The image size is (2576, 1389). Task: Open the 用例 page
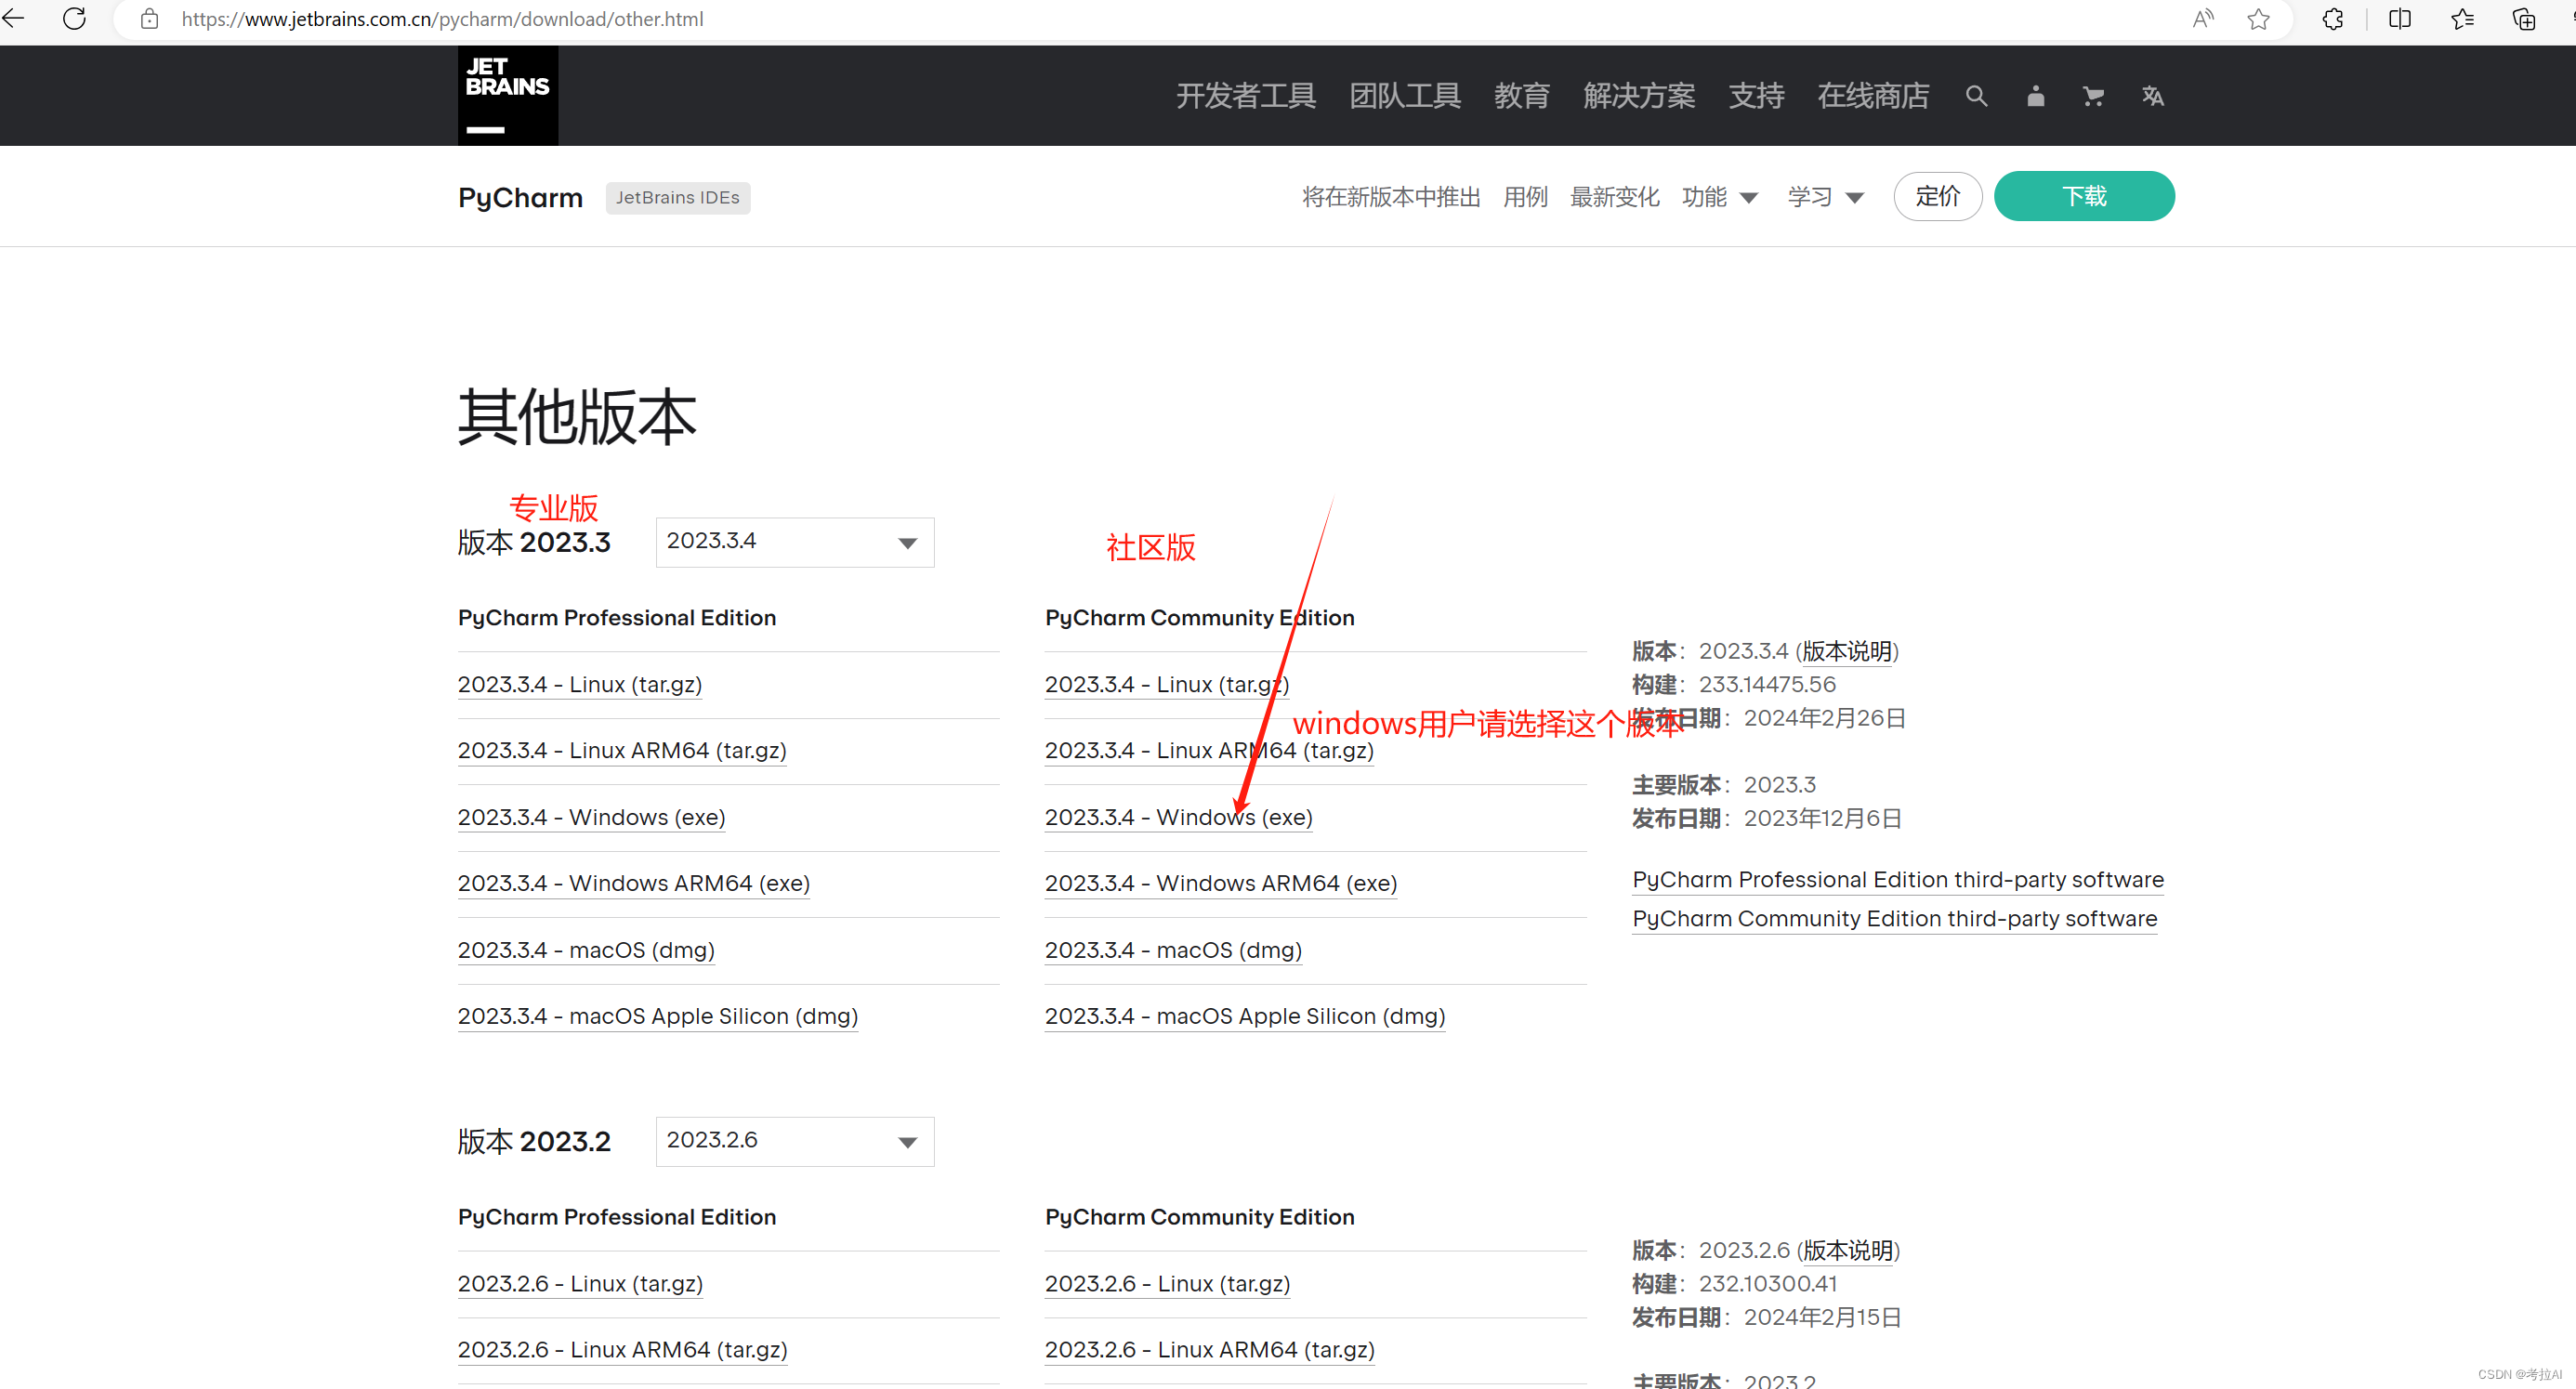(x=1525, y=197)
